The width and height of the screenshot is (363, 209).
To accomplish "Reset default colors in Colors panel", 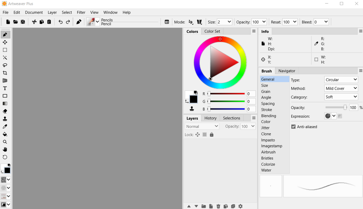I will point(196,92).
